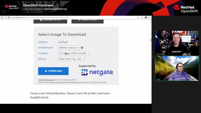Click the zoom magnifier icon in address bar
Screen dimensions: 201x113
pyautogui.click(x=138, y=18)
